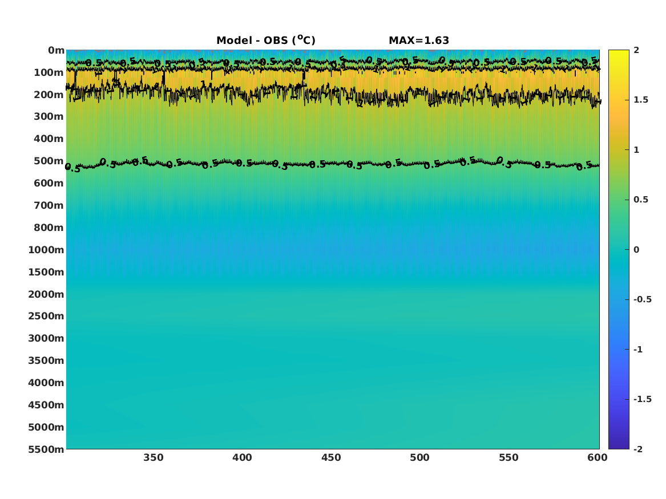Click the '200m' depth axis label
This screenshot has height=499, width=666.
click(x=49, y=95)
